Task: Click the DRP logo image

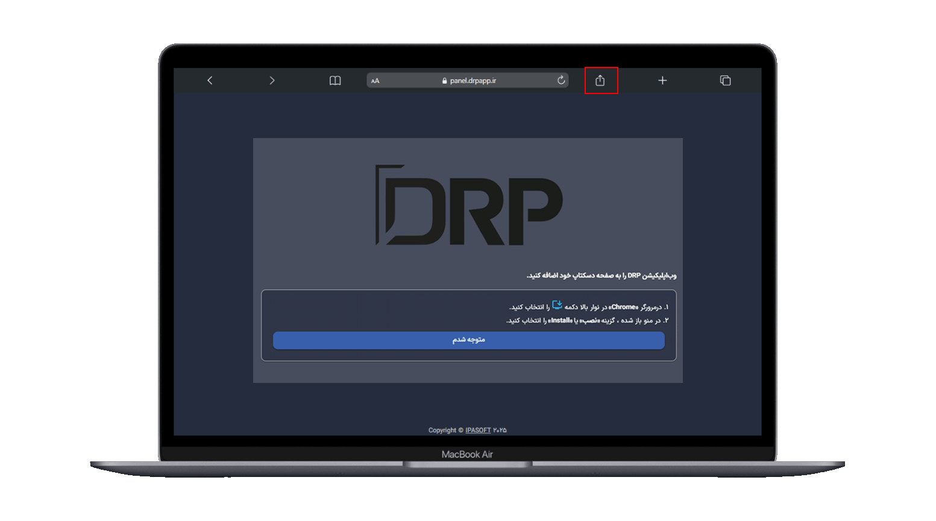Action: tap(469, 204)
